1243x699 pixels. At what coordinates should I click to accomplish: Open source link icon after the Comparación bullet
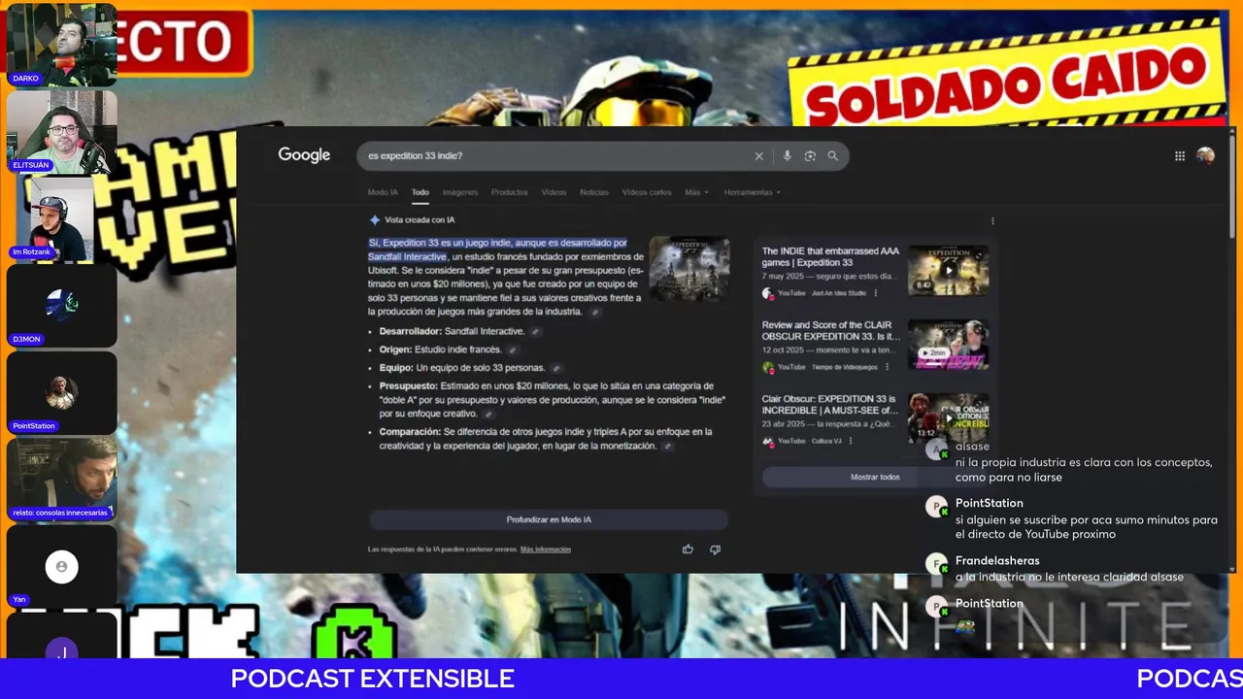[666, 447]
